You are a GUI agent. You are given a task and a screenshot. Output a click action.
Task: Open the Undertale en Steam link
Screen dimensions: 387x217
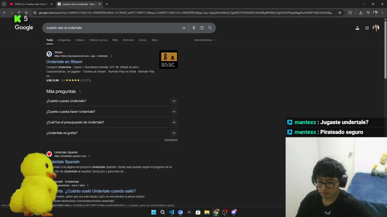pos(64,61)
